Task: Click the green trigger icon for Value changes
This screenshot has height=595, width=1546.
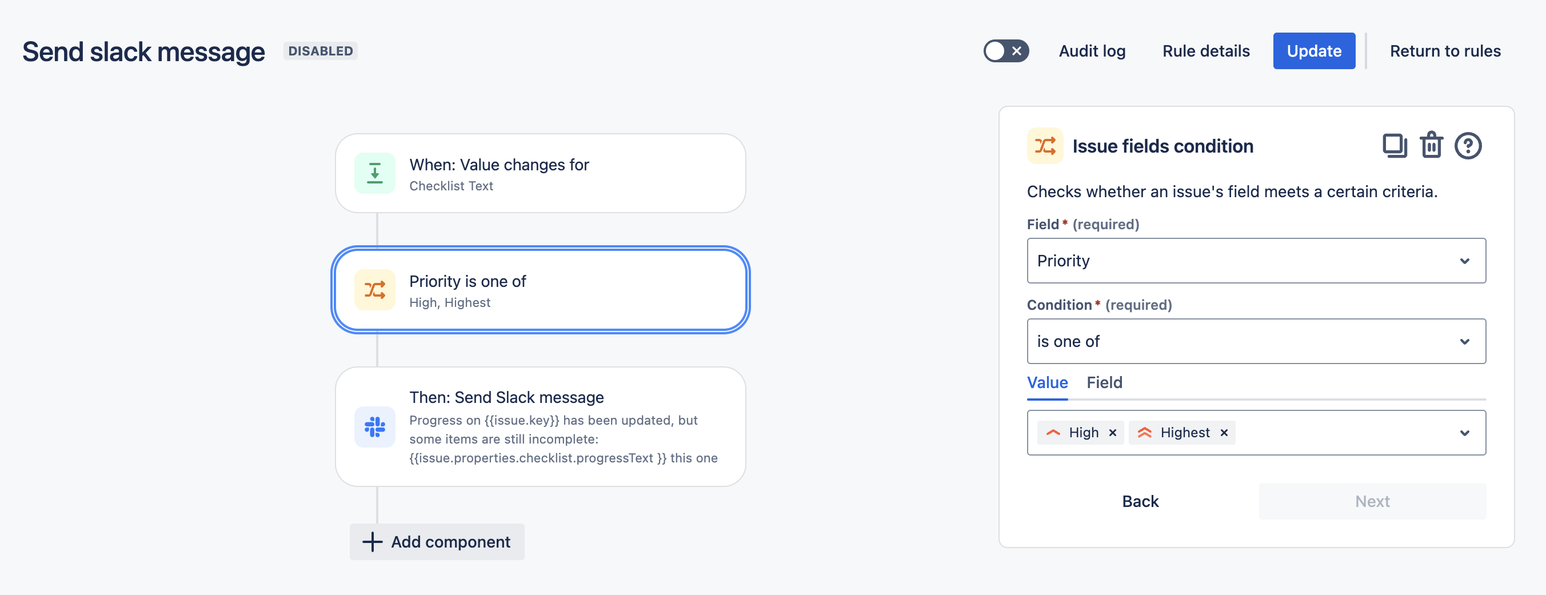Action: (x=374, y=174)
